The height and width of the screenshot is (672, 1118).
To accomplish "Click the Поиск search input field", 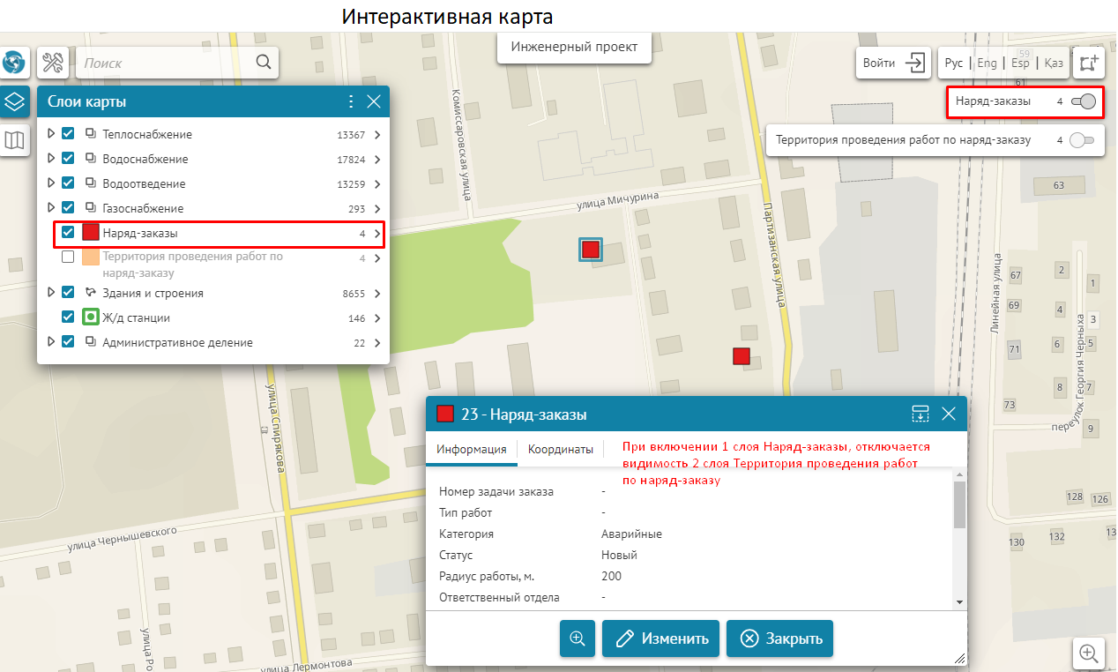I will [x=163, y=63].
